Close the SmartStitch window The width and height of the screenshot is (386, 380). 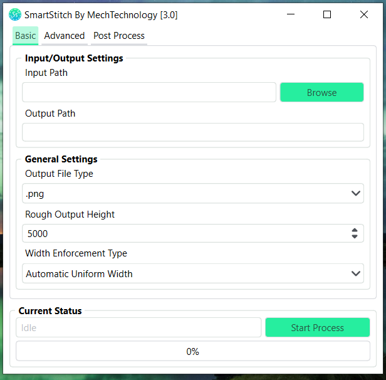coord(364,14)
